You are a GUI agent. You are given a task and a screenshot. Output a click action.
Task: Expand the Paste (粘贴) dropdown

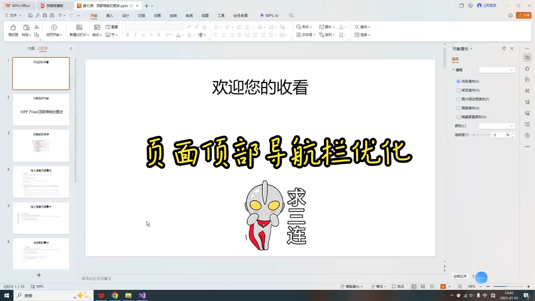pos(26,35)
